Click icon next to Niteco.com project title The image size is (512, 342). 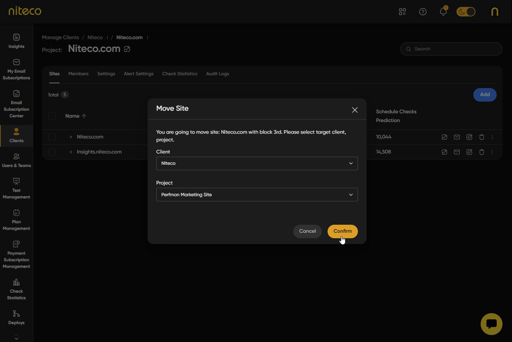tap(127, 49)
